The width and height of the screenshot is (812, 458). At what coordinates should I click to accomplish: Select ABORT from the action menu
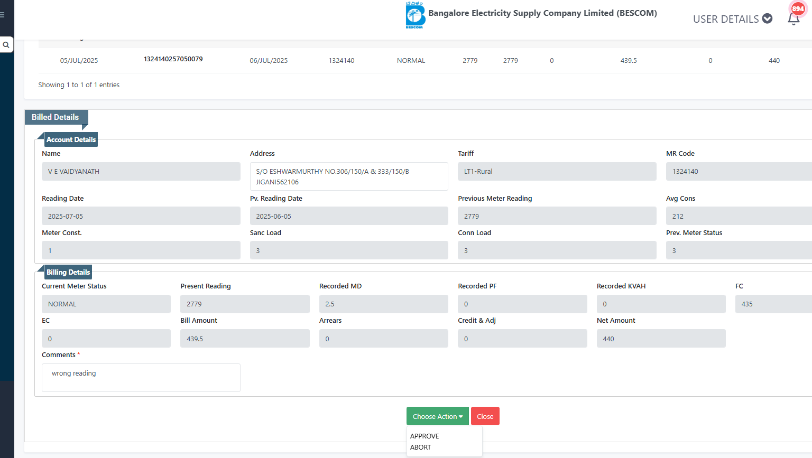point(420,447)
